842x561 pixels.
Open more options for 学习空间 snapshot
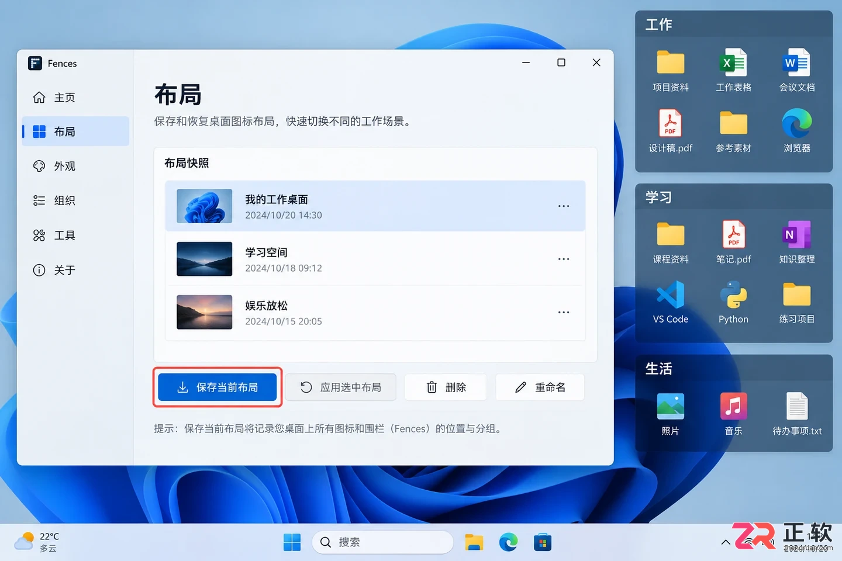(564, 259)
